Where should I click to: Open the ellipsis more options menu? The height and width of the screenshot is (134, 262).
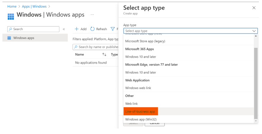(92, 15)
